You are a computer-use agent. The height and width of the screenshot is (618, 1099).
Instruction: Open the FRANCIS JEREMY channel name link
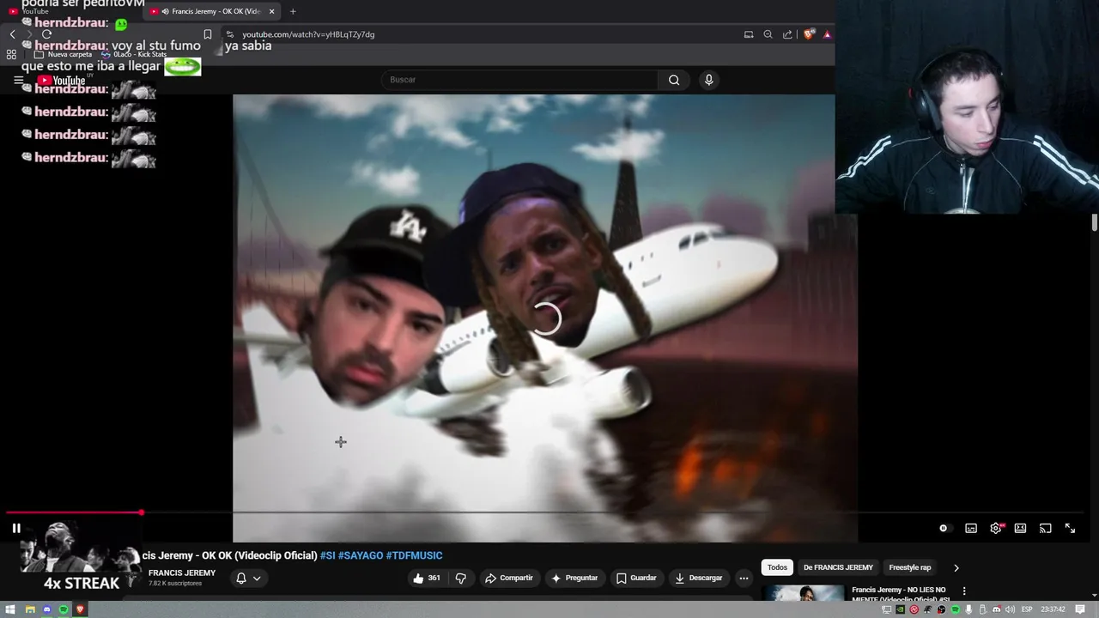coord(182,573)
